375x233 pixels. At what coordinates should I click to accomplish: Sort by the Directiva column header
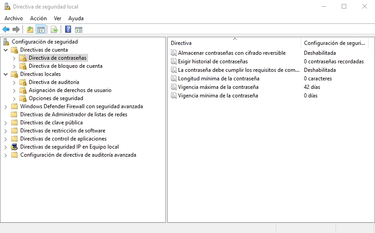click(234, 43)
